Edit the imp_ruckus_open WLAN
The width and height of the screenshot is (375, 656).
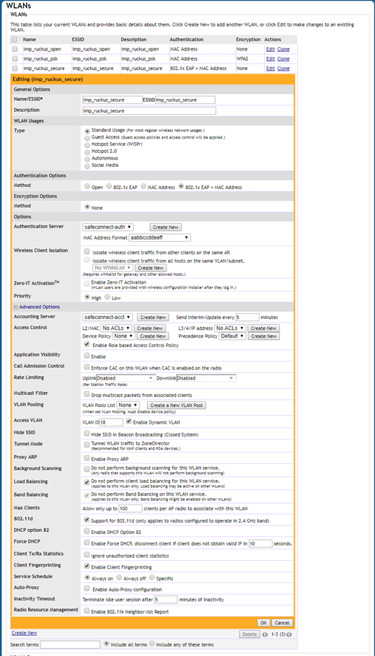click(270, 49)
